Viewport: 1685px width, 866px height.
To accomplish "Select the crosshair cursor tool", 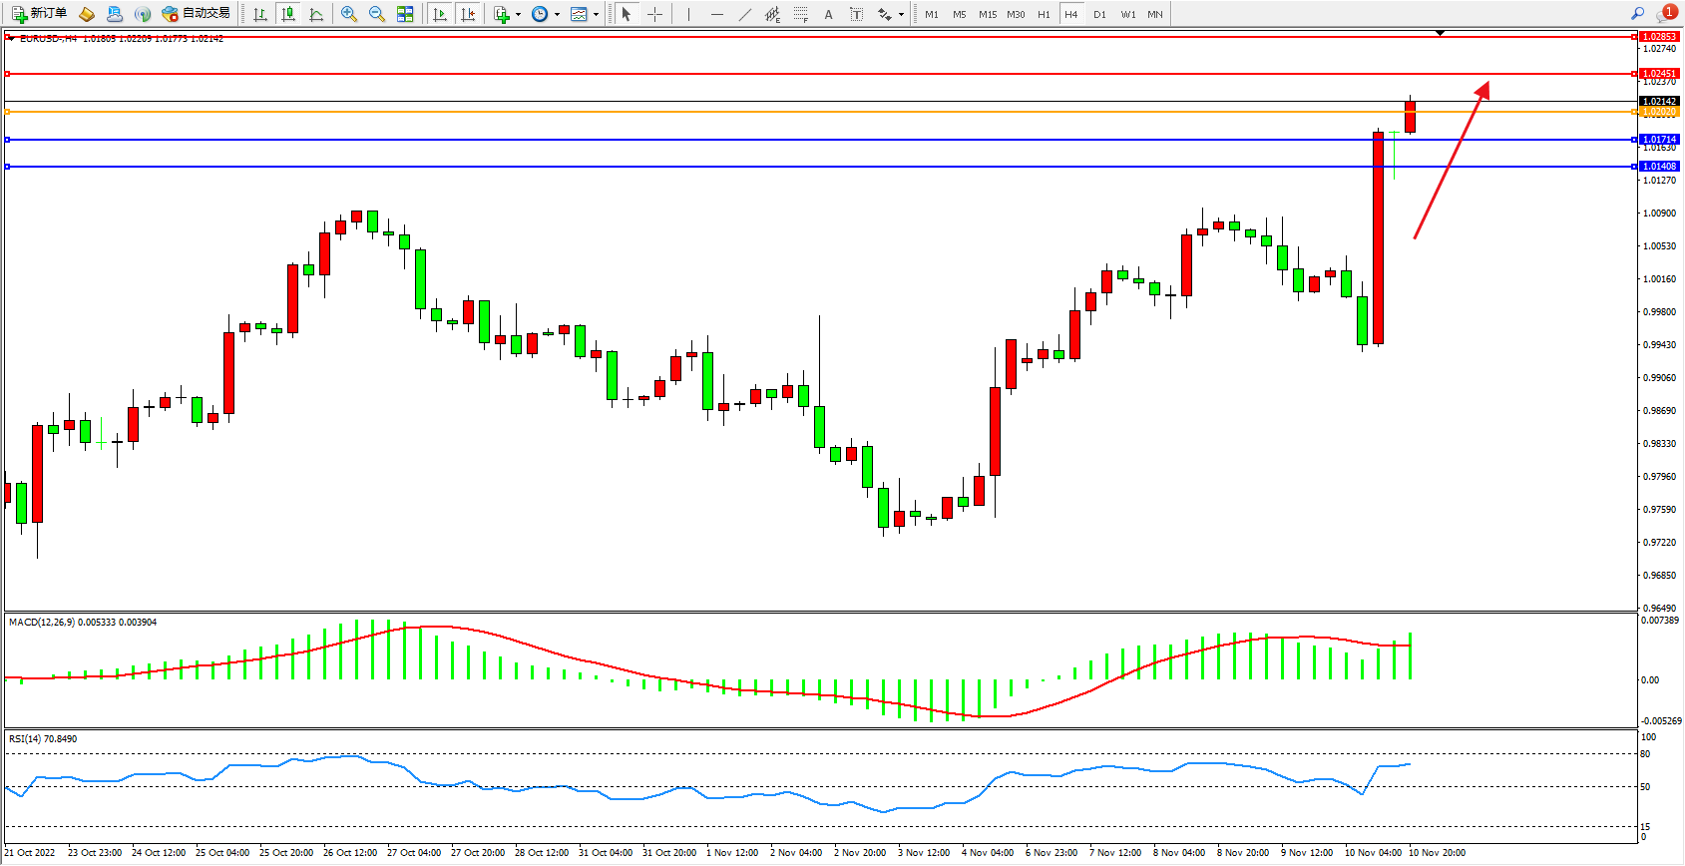I will tap(654, 14).
